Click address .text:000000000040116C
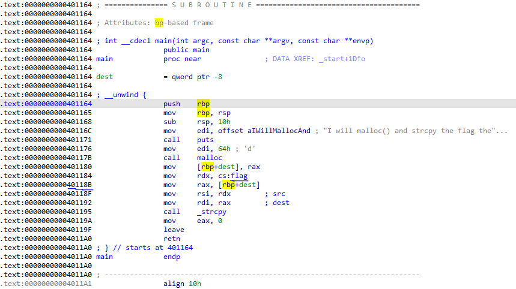 coord(46,131)
